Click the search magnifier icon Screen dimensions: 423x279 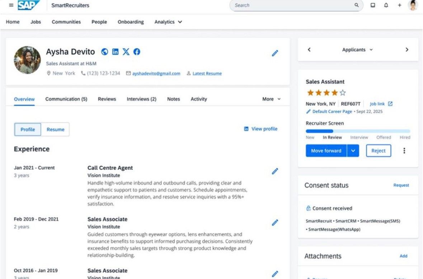(x=356, y=5)
